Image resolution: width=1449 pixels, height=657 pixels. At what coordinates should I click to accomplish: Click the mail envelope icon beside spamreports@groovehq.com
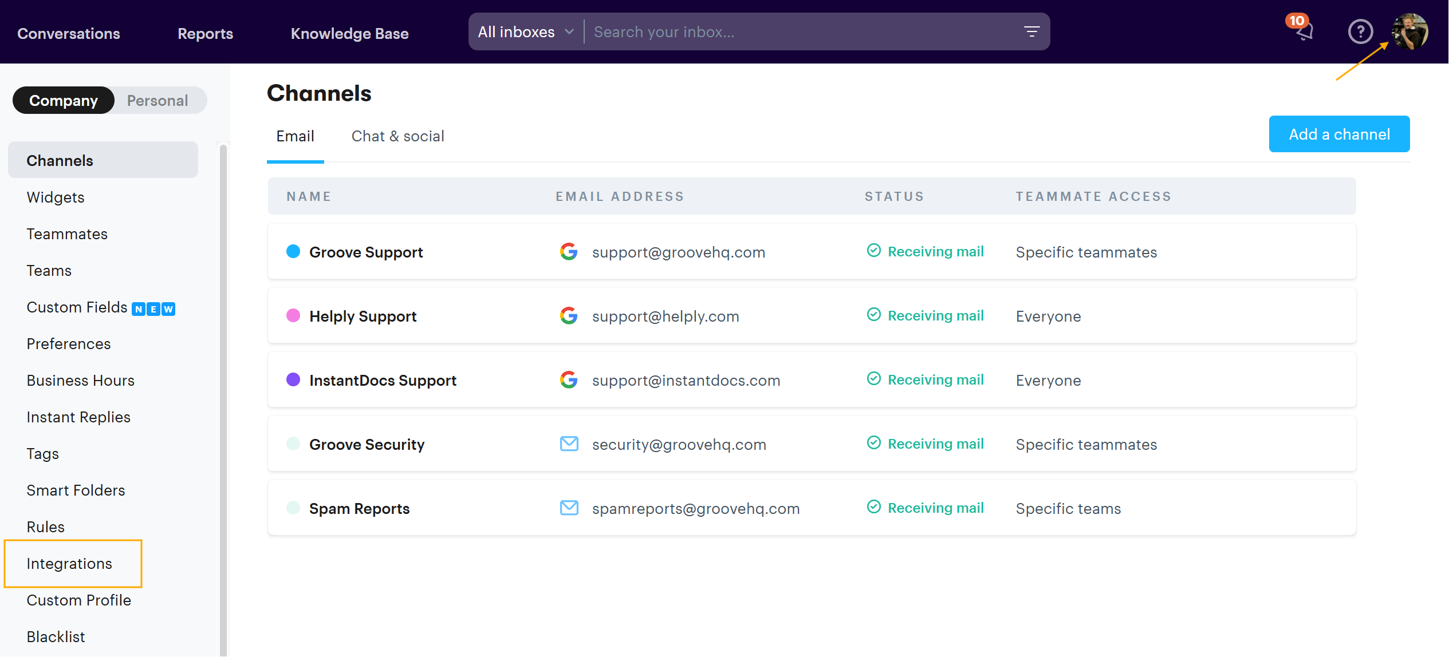[569, 508]
